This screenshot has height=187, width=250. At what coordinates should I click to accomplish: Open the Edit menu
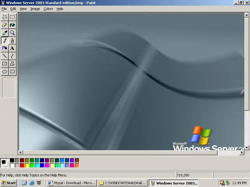click(13, 9)
